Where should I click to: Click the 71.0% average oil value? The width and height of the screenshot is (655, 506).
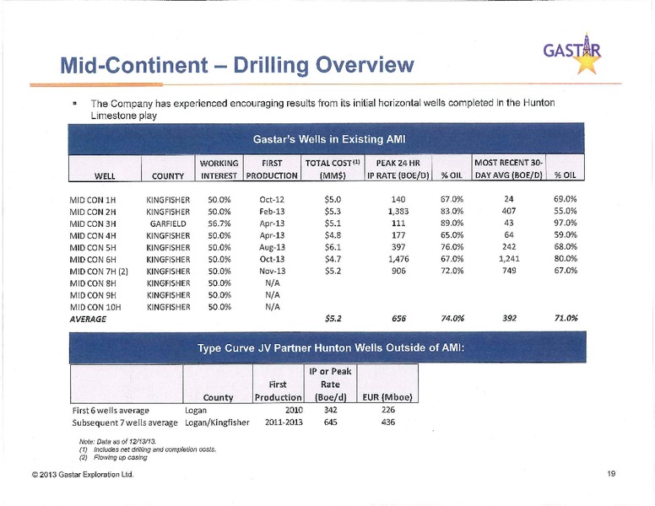pos(566,318)
